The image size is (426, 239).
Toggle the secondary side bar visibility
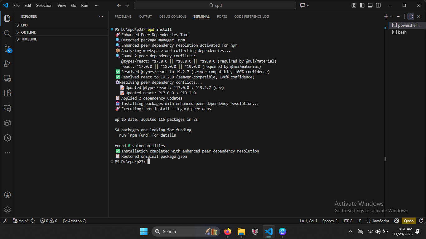coord(378,5)
